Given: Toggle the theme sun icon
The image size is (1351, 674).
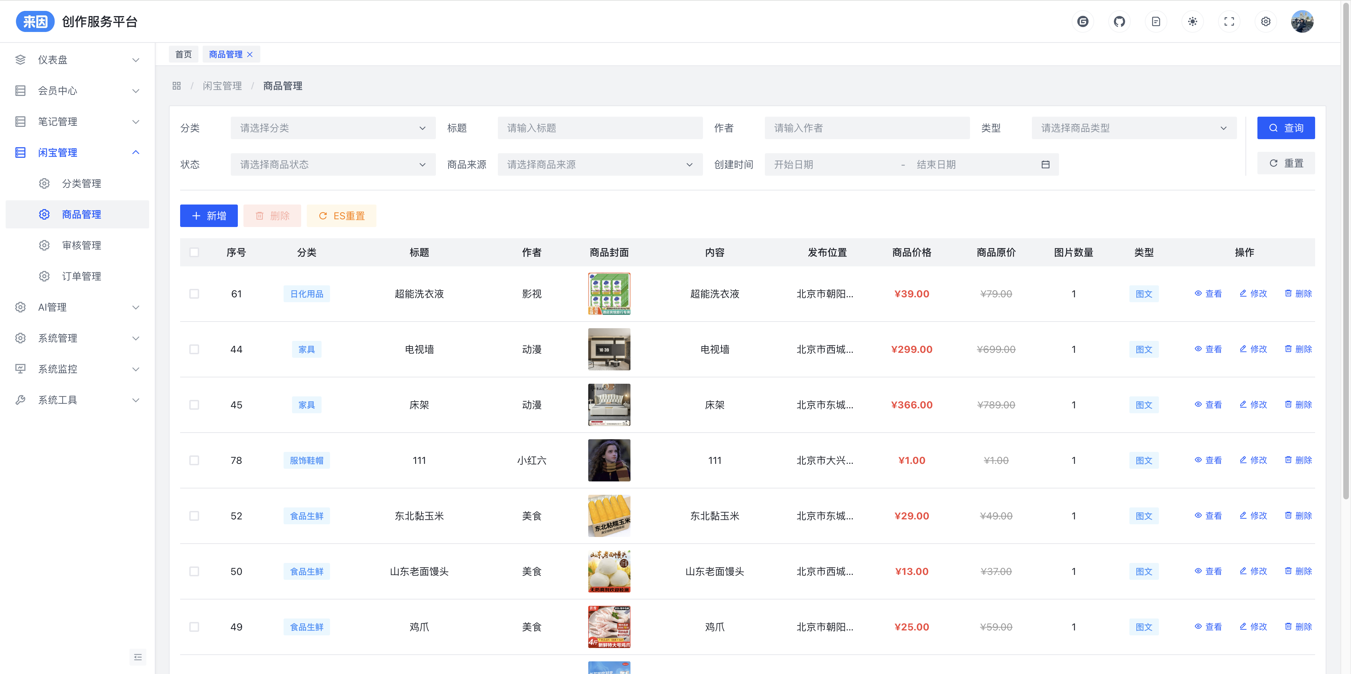Looking at the screenshot, I should (x=1192, y=21).
